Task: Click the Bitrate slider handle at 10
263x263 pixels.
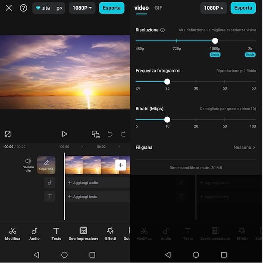Action: 167,119
